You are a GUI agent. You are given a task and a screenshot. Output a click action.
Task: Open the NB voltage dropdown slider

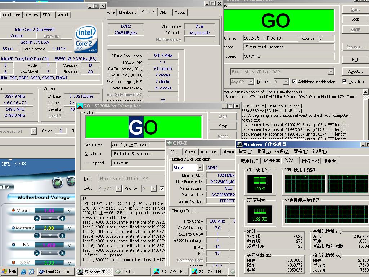pyautogui.click(x=49, y=253)
